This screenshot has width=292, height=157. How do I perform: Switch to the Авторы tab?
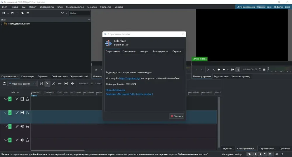coord(144,52)
